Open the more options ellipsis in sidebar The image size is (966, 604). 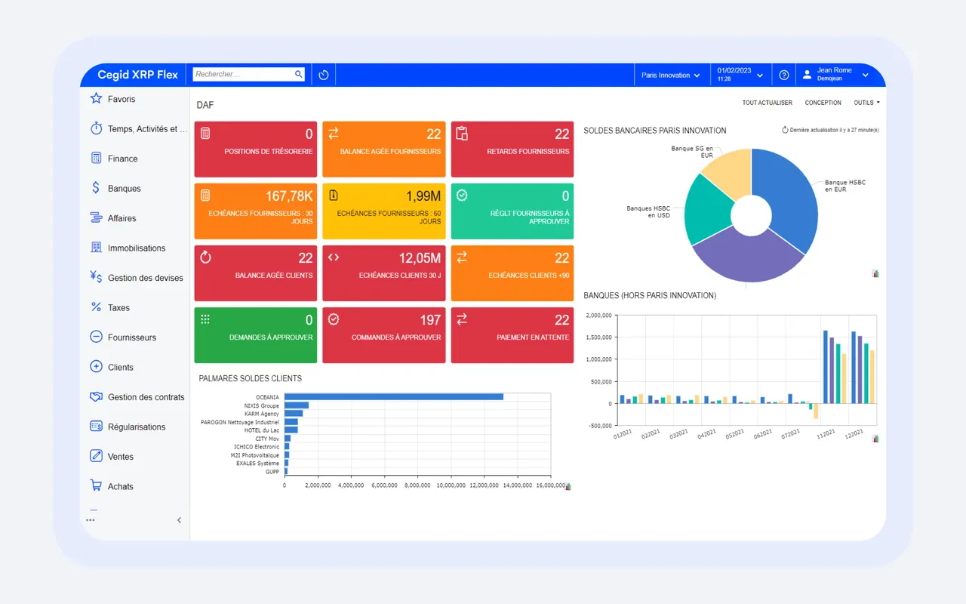[91, 520]
